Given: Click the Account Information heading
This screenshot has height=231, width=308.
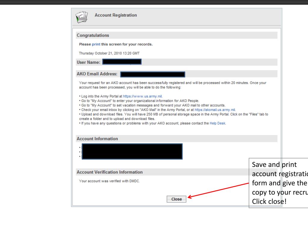Looking at the screenshot, I should pyautogui.click(x=97, y=139).
